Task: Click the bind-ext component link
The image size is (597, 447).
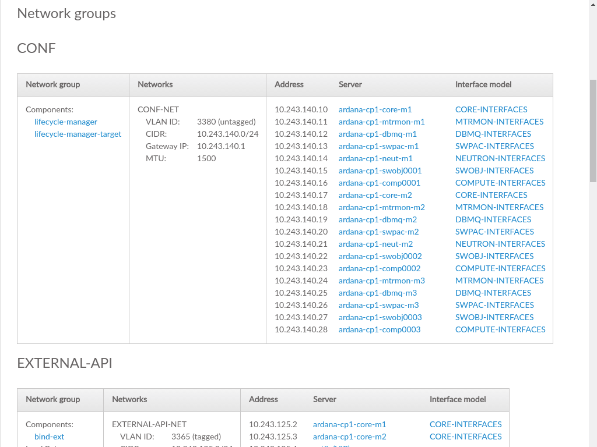Action: [x=49, y=437]
